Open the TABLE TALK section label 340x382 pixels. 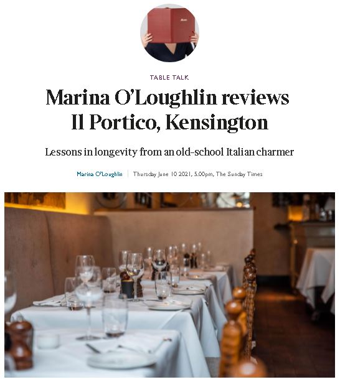pos(169,78)
